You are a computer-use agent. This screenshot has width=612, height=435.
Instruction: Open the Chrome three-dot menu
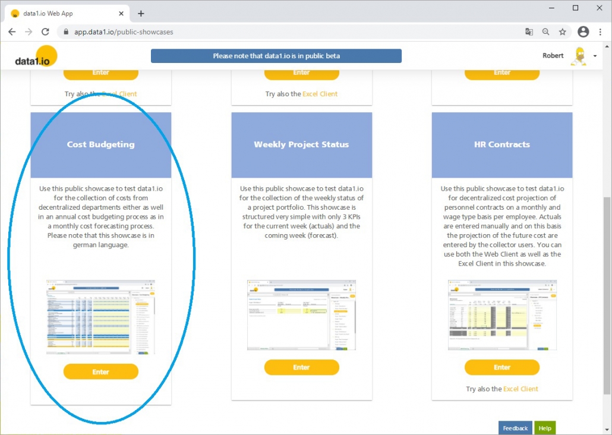(600, 32)
